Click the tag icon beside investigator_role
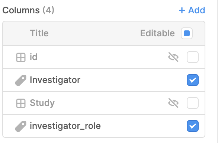The height and width of the screenshot is (143, 218). coord(20,126)
